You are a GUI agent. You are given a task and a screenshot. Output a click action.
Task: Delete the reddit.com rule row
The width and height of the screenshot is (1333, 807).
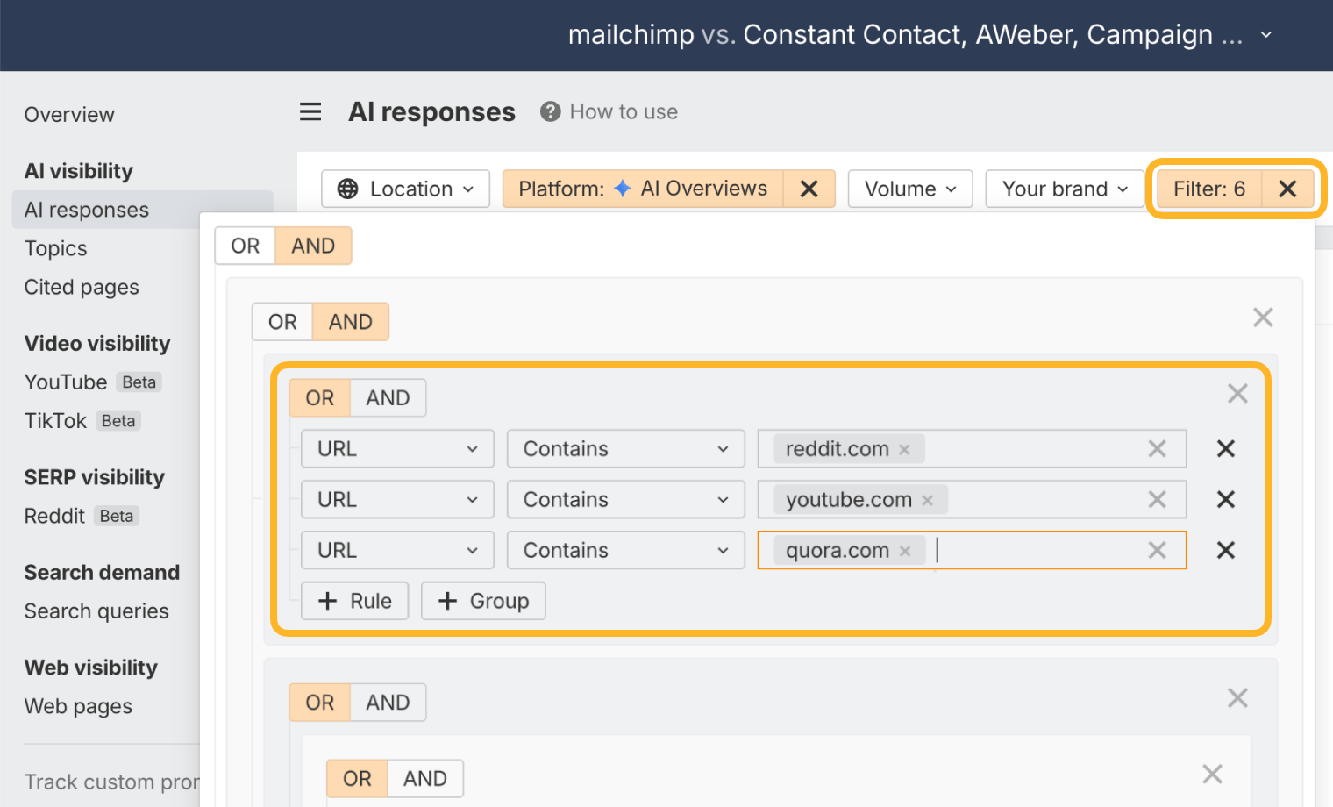coord(1226,449)
